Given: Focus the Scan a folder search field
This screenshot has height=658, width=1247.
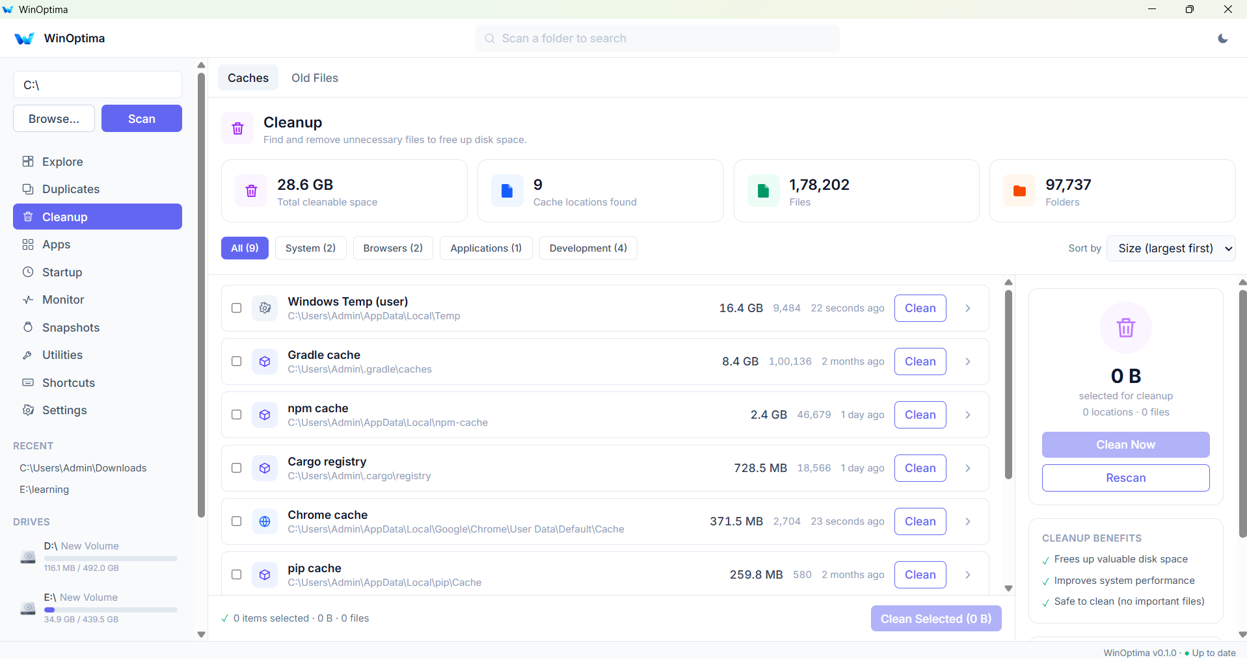Looking at the screenshot, I should pyautogui.click(x=657, y=38).
